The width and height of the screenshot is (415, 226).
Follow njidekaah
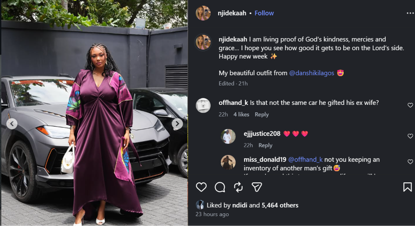(264, 13)
